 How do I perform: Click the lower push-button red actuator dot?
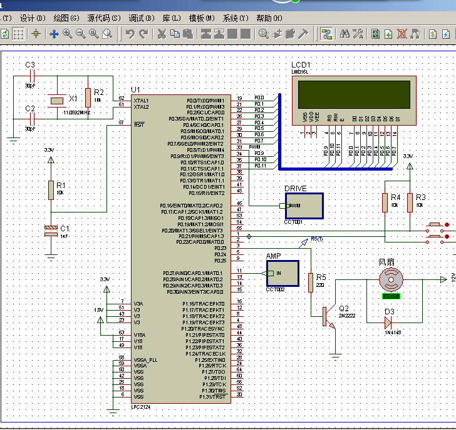coord(447,236)
